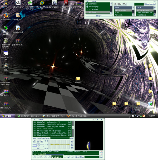Viewport: 158px width, 160px height.
Task: Collapse the Local Media tree node
Action: (87, 9)
